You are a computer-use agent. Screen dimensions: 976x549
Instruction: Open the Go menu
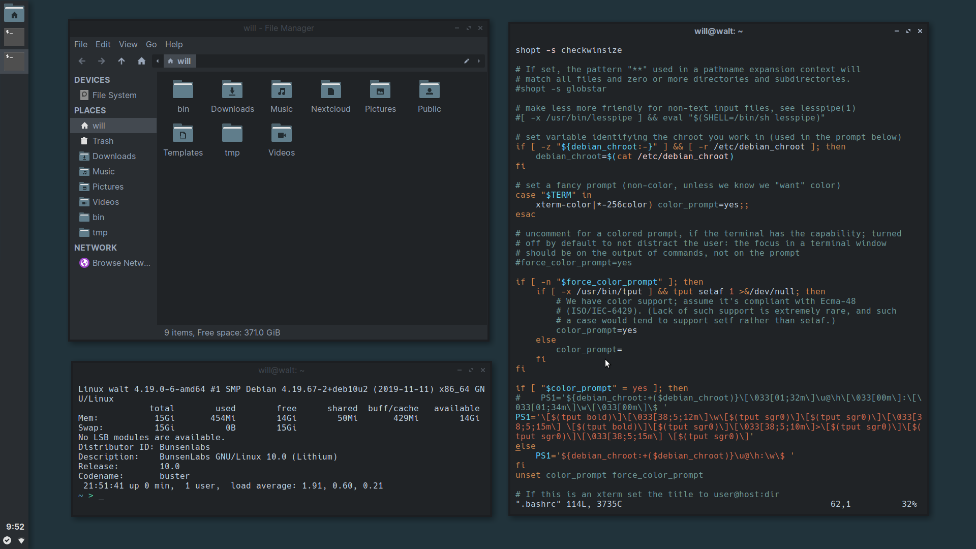coord(151,44)
